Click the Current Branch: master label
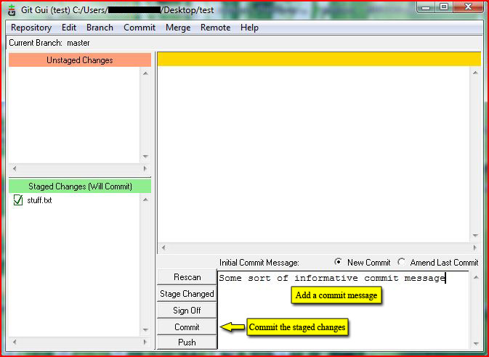 49,43
